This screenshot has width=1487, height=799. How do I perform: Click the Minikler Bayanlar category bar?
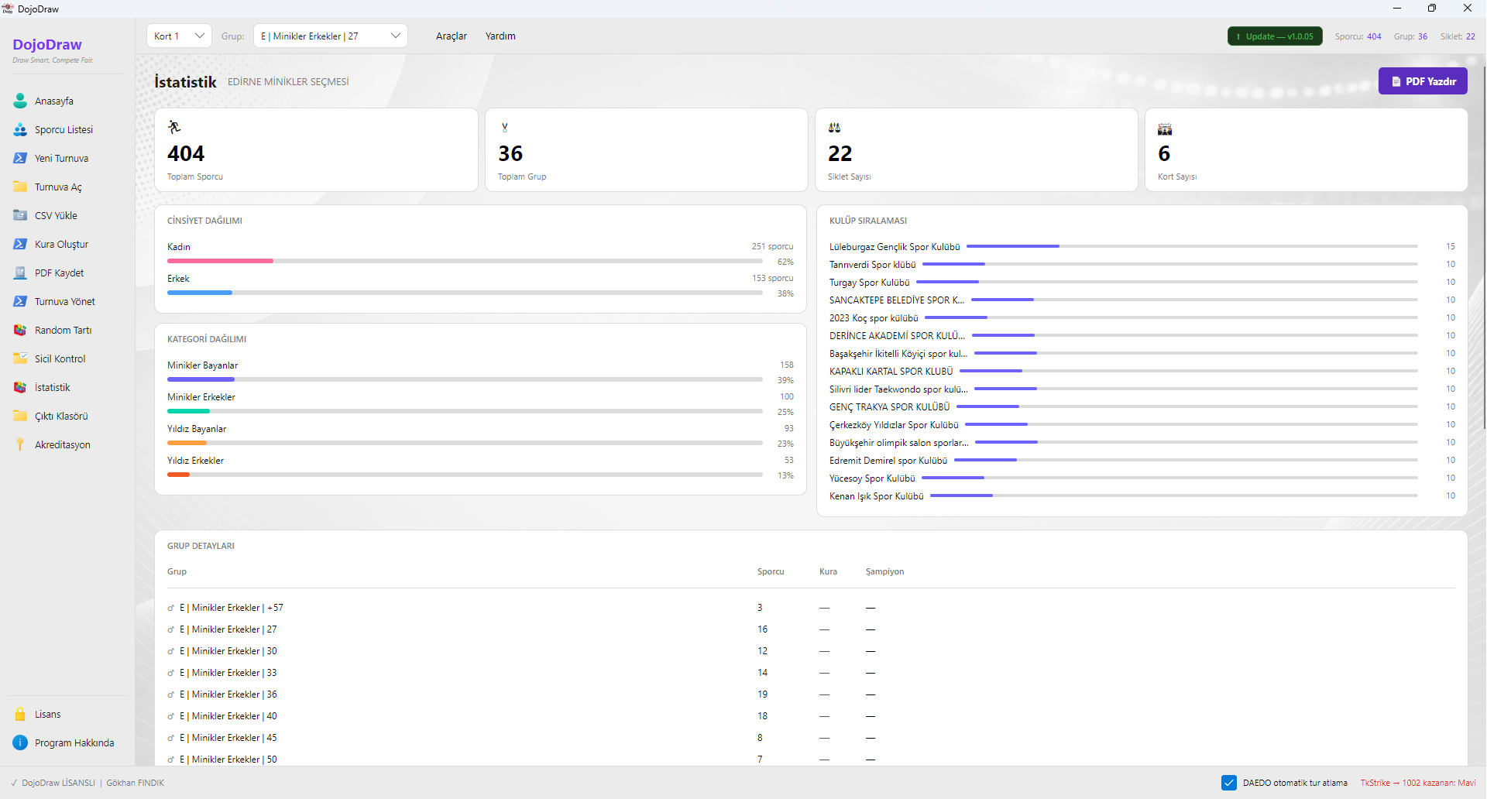coord(465,379)
